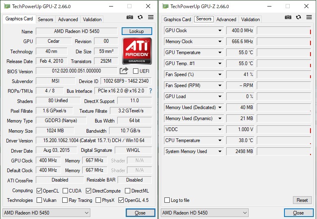This screenshot has height=219, width=317.
Task: Click the VDDC sensor graph
Action: click(284, 129)
